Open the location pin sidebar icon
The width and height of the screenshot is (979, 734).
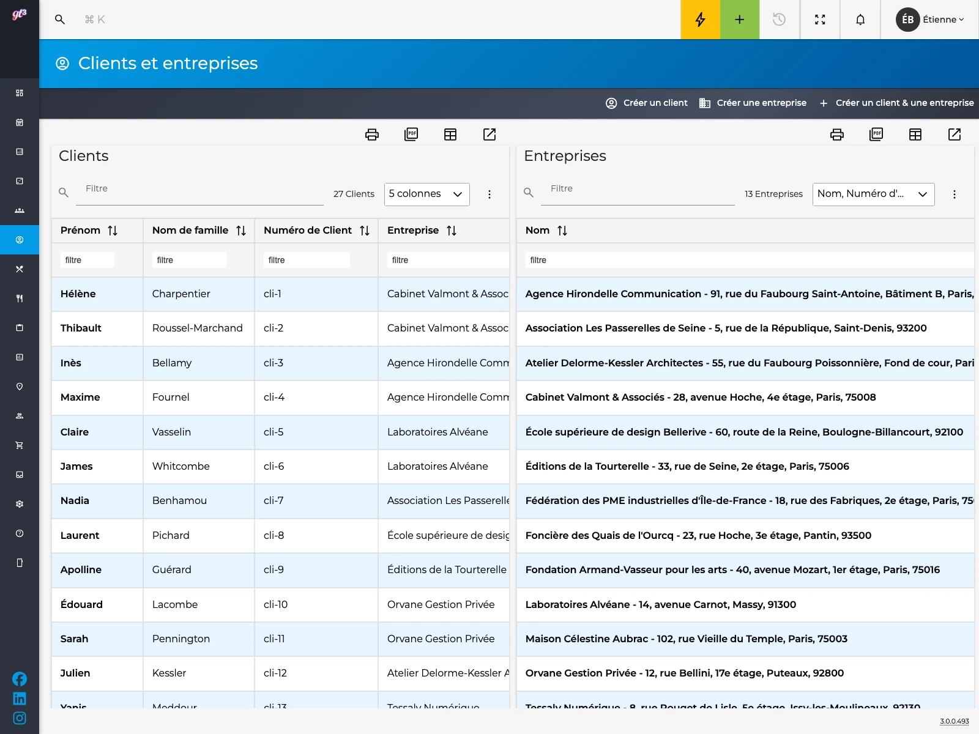tap(20, 387)
